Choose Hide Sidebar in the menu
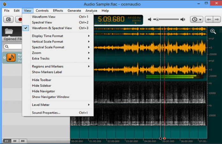Image resolution: width=222 pixels, height=144 pixels. [x=41, y=86]
